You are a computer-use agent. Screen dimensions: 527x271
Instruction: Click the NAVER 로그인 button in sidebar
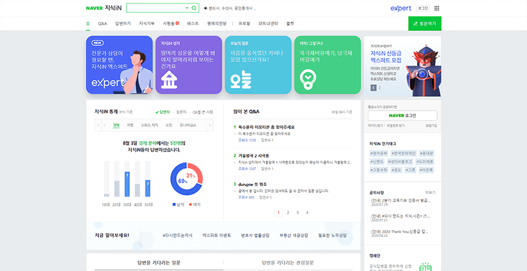(x=402, y=116)
